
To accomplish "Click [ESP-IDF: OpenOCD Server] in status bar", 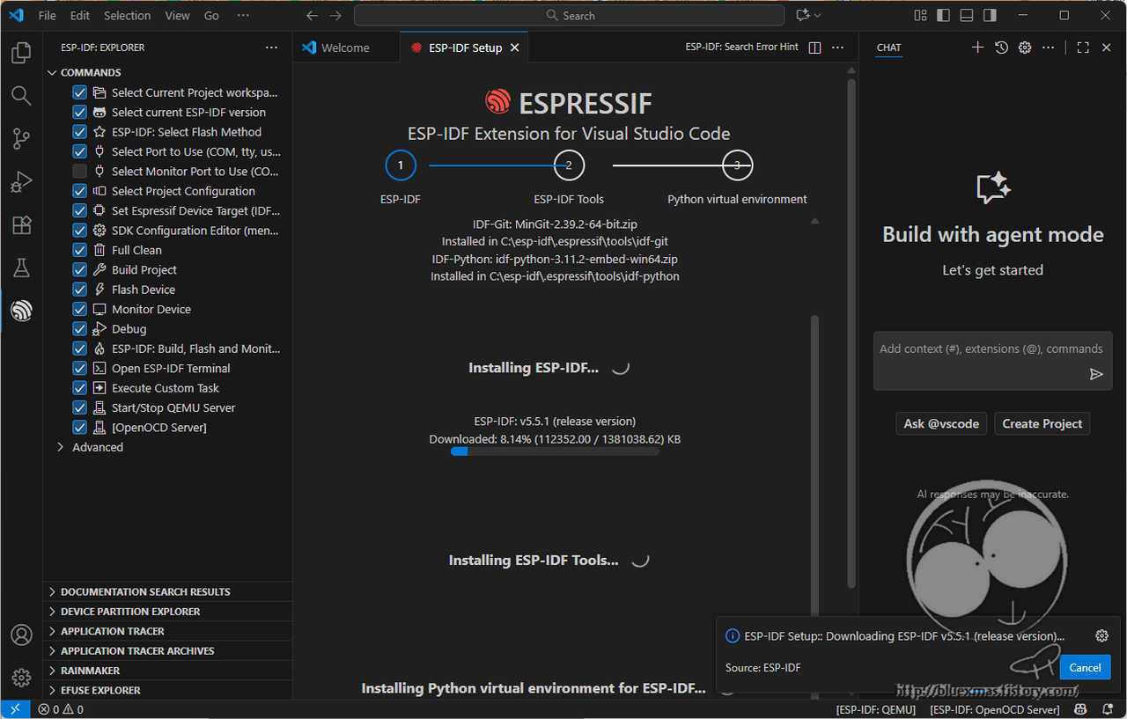I will 995,709.
